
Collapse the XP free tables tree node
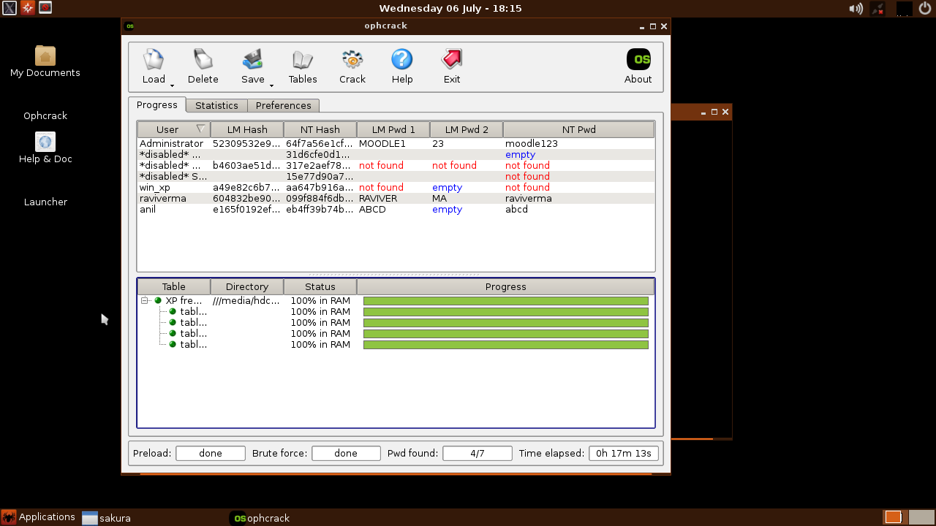[145, 301]
